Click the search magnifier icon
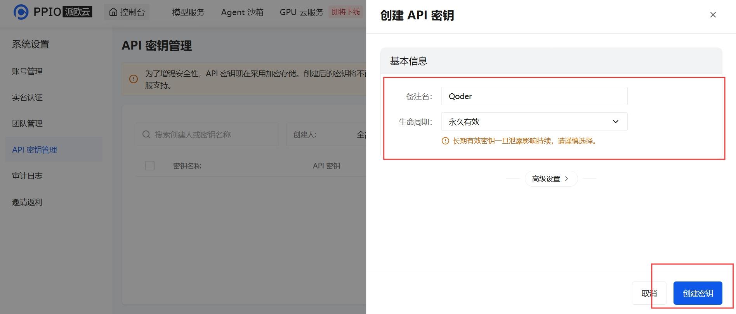 (146, 134)
